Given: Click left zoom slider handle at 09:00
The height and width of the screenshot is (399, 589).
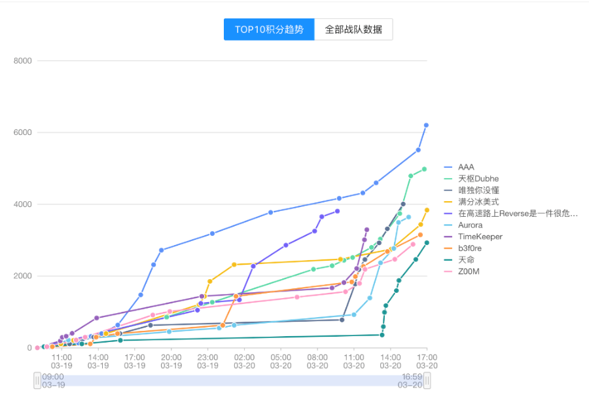Looking at the screenshot, I should (x=37, y=381).
